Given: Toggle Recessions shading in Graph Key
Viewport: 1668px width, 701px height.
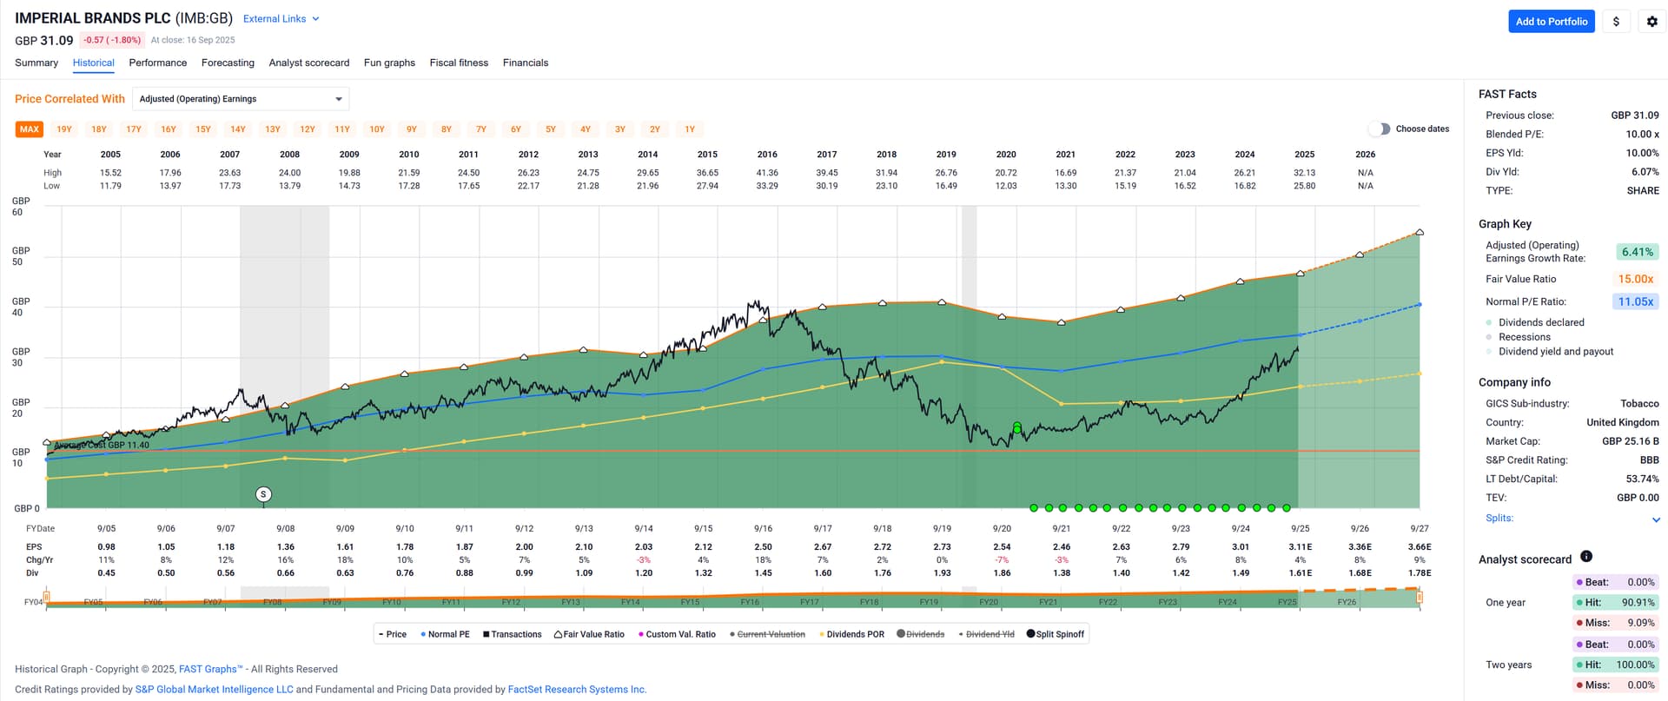Looking at the screenshot, I should (x=1489, y=337).
